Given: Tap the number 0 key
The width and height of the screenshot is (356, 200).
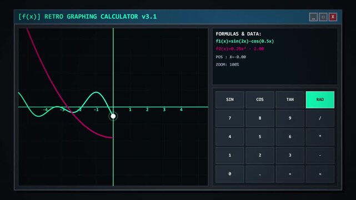Looking at the screenshot, I should coord(230,174).
